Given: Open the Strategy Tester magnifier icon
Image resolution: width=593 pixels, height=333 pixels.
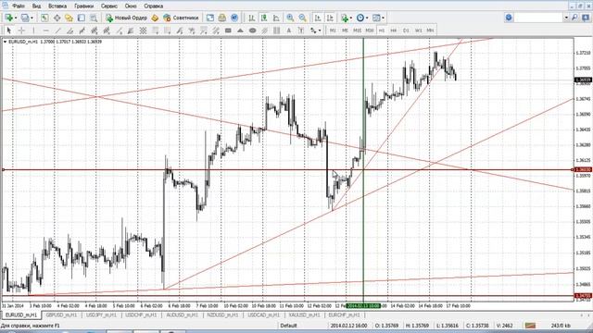Looking at the screenshot, I should tap(94, 18).
